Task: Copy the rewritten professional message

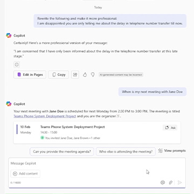Action: pyautogui.click(x=59, y=75)
